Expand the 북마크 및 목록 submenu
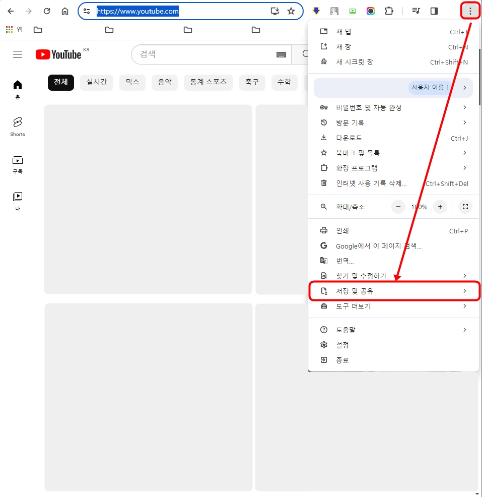 [x=394, y=153]
